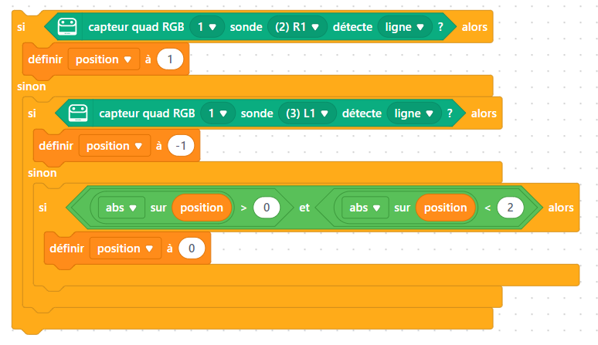Open the variable dropdown in "définir position à -1"

pyautogui.click(x=113, y=145)
